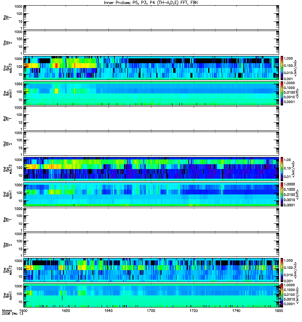Click the thd fft 2 panel label
302x322 pixels.
pos(8,144)
